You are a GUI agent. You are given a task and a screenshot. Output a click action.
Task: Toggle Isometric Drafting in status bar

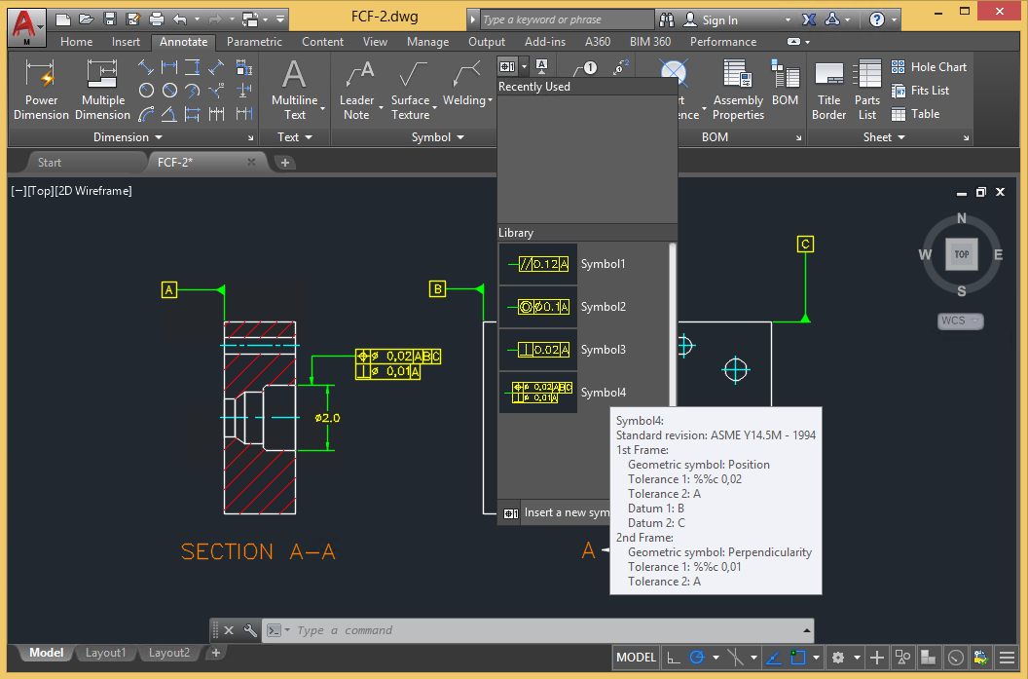(736, 657)
